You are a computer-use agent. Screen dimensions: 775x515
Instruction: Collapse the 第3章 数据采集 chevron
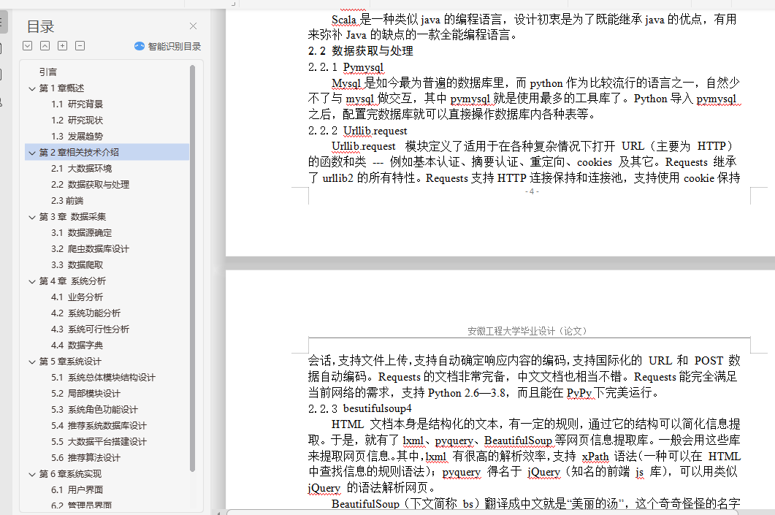[32, 217]
